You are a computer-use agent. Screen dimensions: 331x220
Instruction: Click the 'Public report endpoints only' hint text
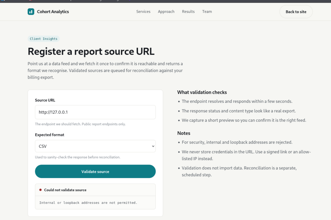pos(80,124)
